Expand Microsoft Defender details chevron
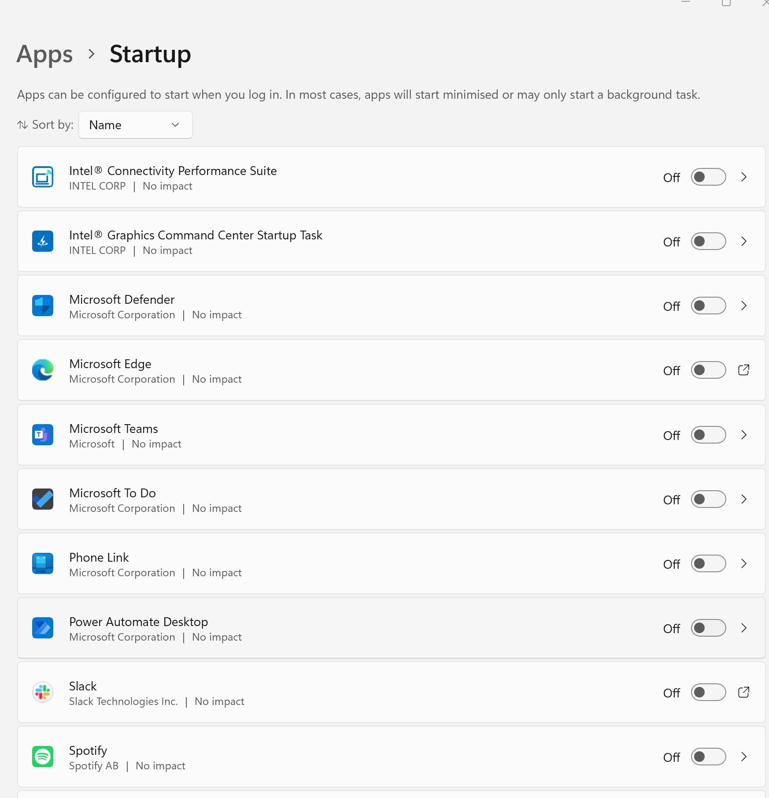The height and width of the screenshot is (798, 769). click(744, 306)
